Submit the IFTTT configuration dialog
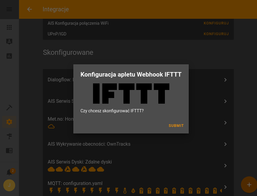257x196 pixels. (x=176, y=126)
